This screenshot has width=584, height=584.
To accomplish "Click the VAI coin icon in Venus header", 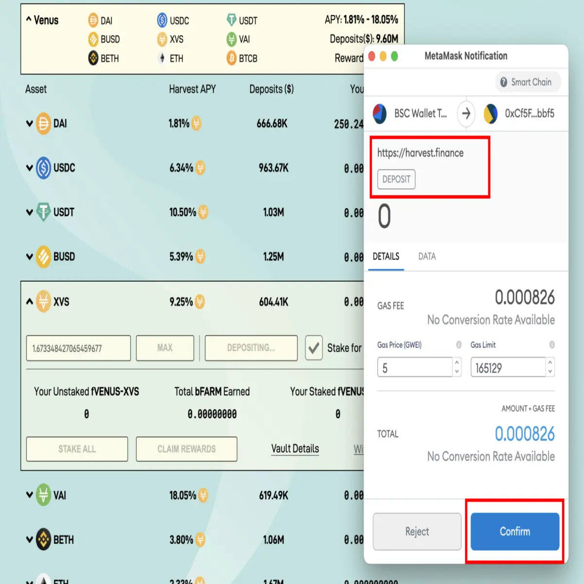I will [x=231, y=39].
